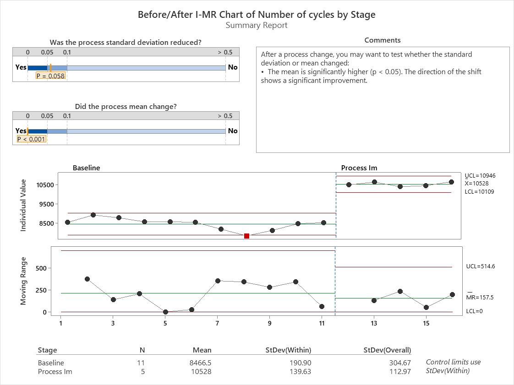Click the MR=157.5 center line label
514x385 pixels.
(x=480, y=298)
